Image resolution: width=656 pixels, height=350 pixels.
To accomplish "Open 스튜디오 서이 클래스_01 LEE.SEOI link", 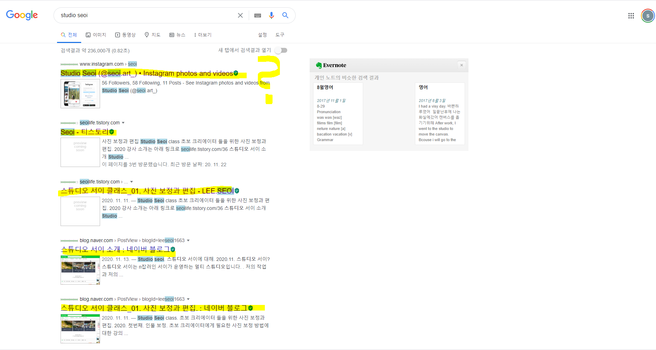I will point(147,191).
